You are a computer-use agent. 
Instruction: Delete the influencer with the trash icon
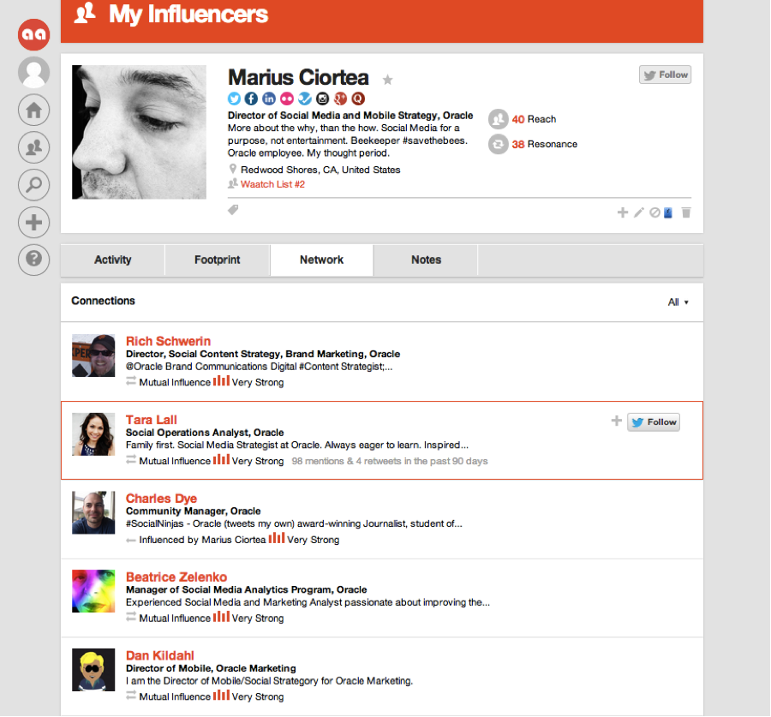686,212
